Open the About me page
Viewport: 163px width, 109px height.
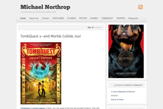click(x=34, y=18)
